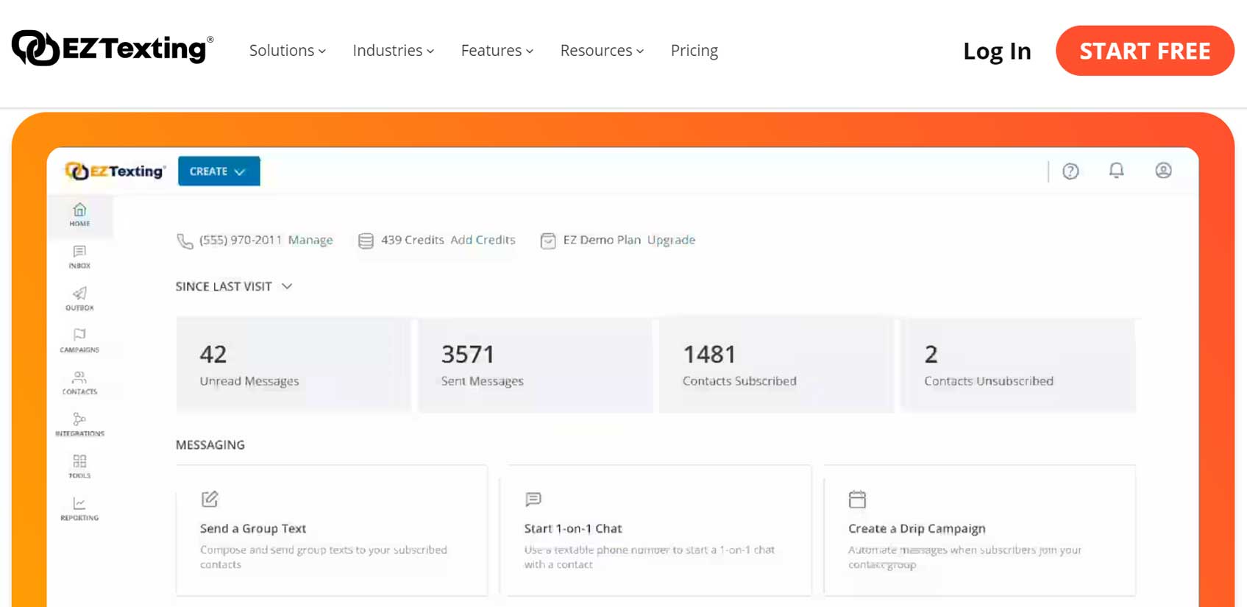Click the Add Credits link
Image resolution: width=1247 pixels, height=607 pixels.
coord(483,240)
